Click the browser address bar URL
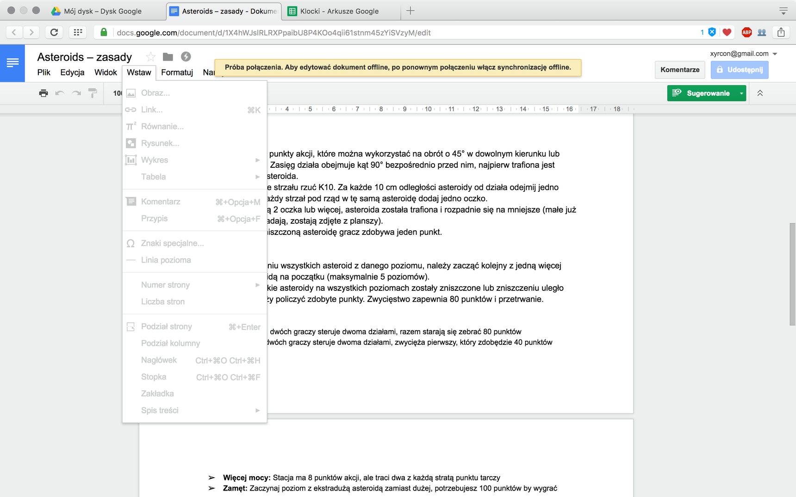 click(274, 33)
